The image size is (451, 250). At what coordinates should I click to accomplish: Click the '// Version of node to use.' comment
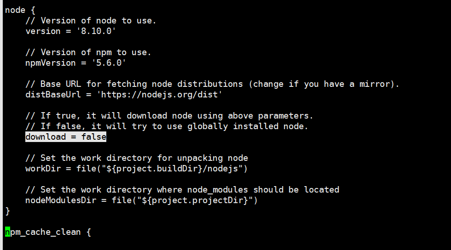(91, 21)
